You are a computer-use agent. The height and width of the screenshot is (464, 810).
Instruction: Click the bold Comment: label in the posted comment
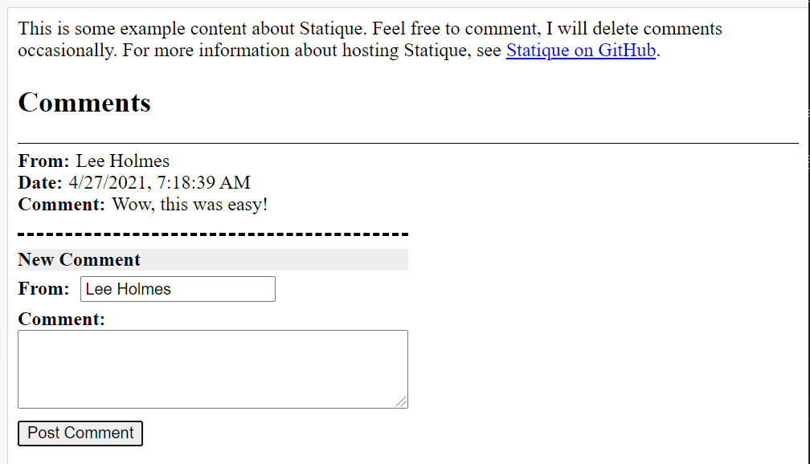tap(61, 205)
